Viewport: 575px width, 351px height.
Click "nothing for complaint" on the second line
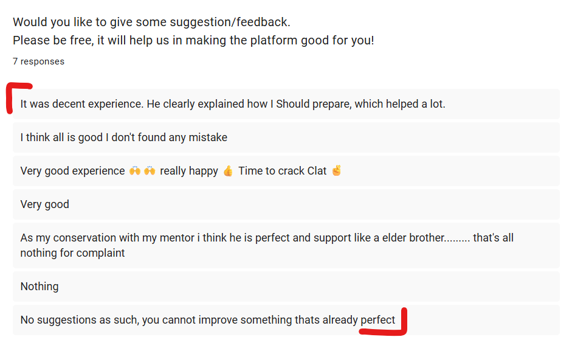[72, 253]
